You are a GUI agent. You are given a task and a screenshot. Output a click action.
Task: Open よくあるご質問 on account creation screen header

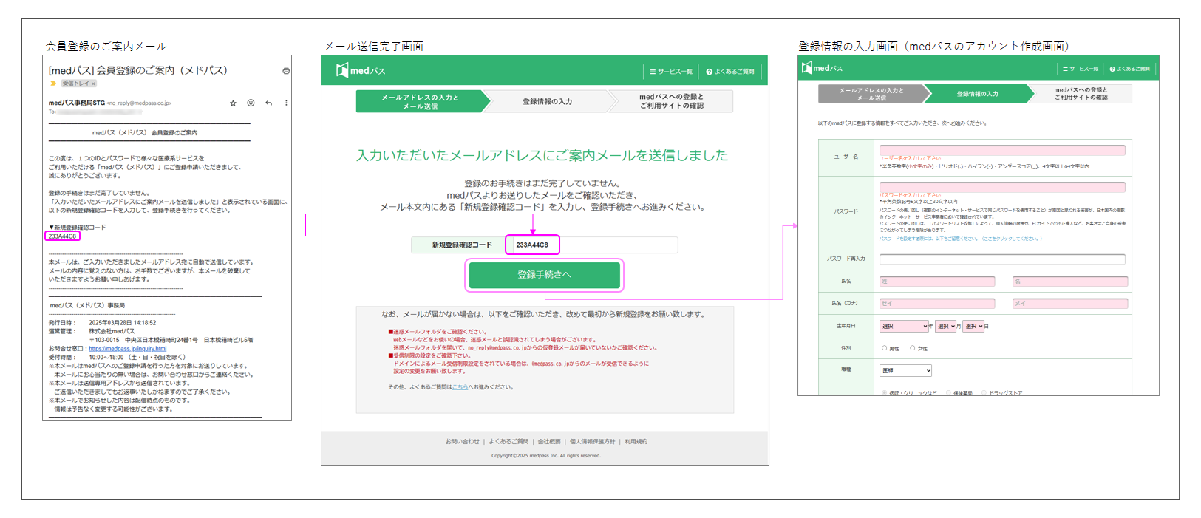pos(1129,69)
